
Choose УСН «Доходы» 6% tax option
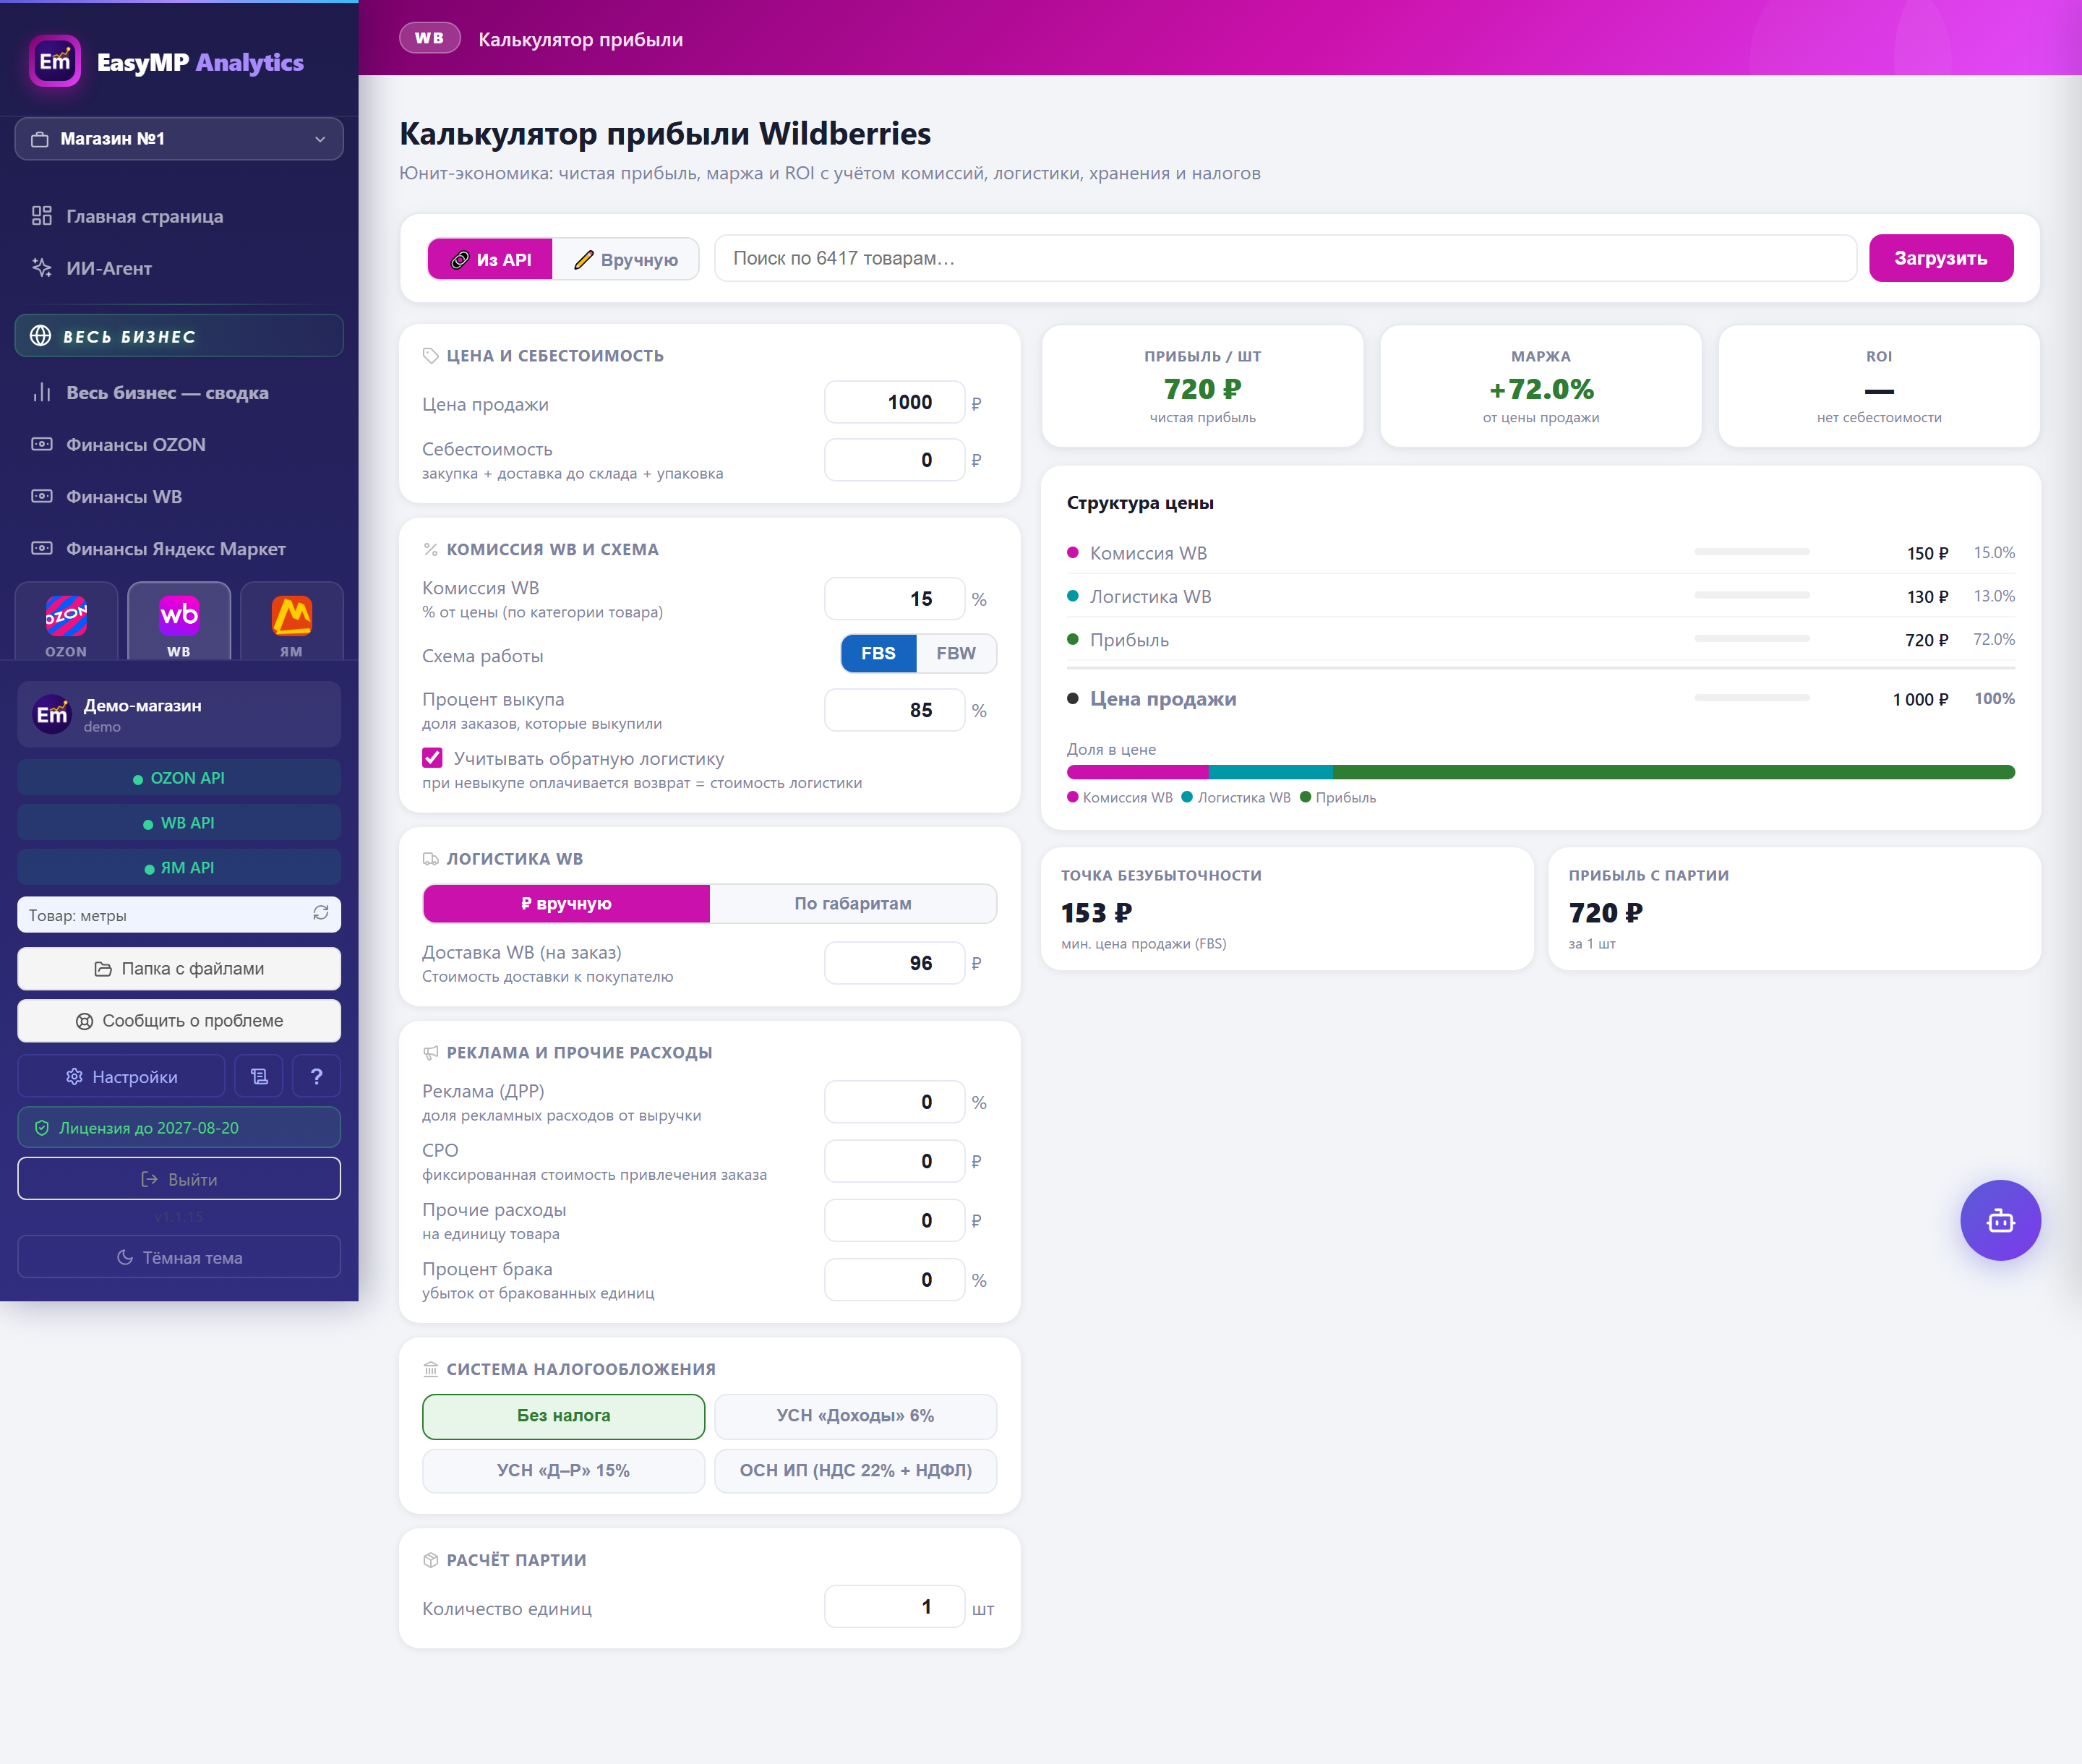pyautogui.click(x=855, y=1416)
